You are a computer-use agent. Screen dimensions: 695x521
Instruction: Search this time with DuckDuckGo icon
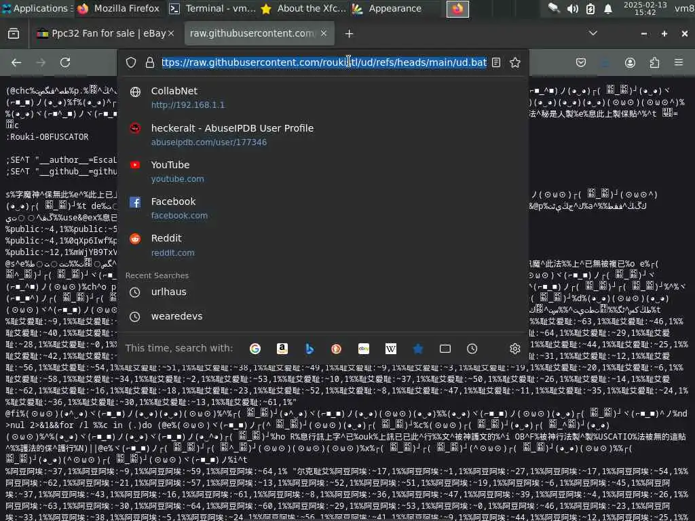point(337,349)
